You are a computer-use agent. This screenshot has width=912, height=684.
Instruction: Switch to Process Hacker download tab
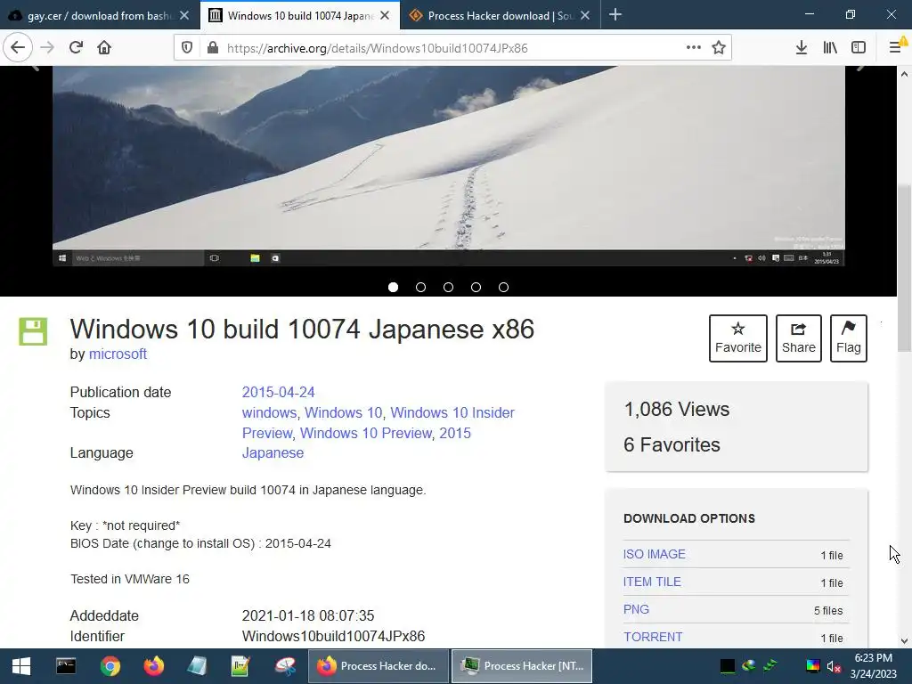click(501, 16)
